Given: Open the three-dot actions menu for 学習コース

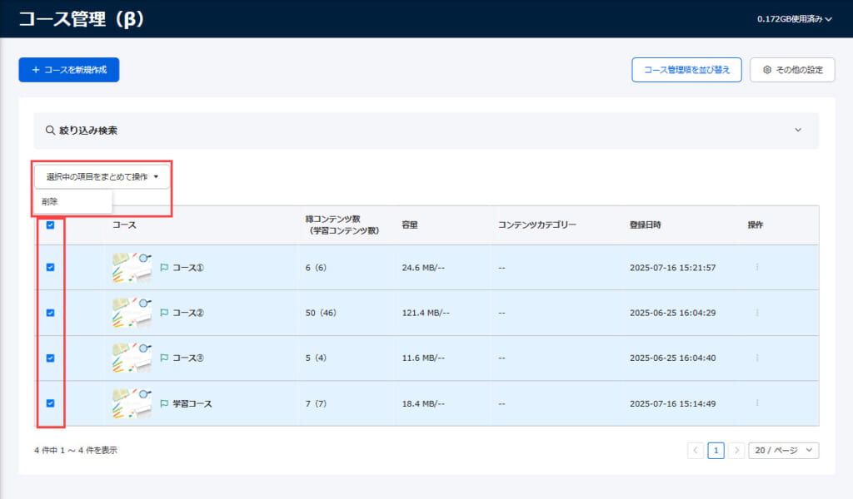Looking at the screenshot, I should 756,403.
